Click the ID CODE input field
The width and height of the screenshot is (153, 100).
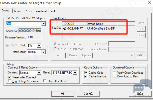point(122,44)
